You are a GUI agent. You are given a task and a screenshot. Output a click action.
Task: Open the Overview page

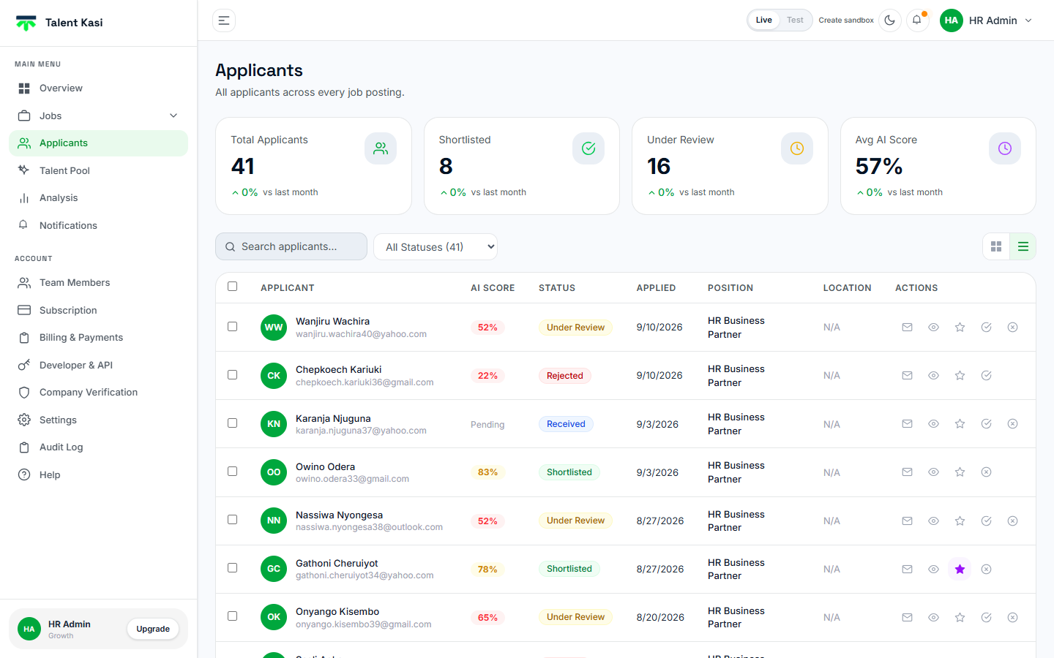point(98,88)
